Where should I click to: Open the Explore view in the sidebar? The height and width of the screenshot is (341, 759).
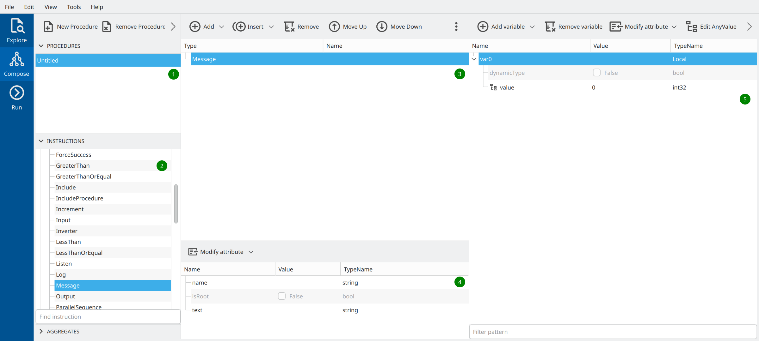tap(17, 31)
